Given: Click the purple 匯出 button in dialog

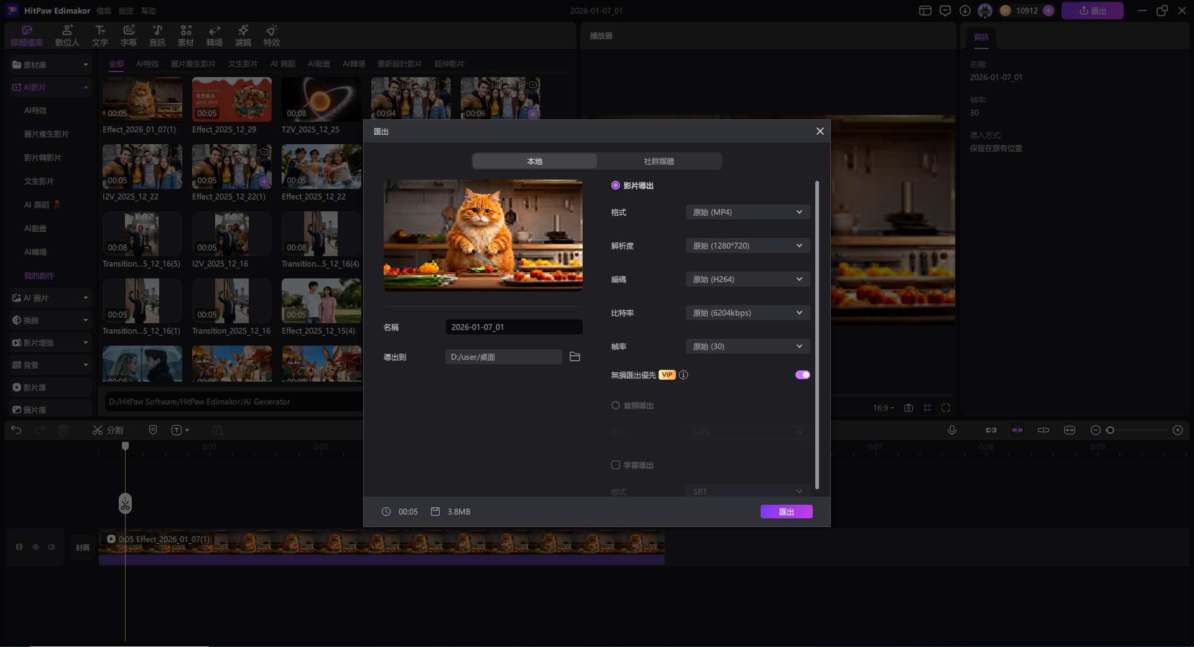Looking at the screenshot, I should tap(786, 512).
